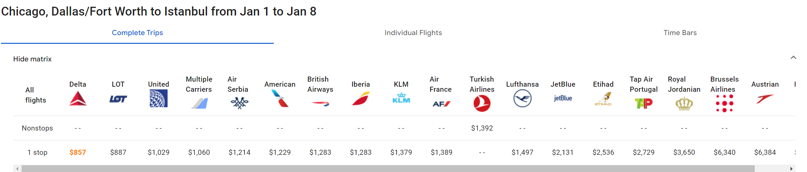The width and height of the screenshot is (807, 172).
Task: Click the Tap Air Portugal logo
Action: point(643,103)
